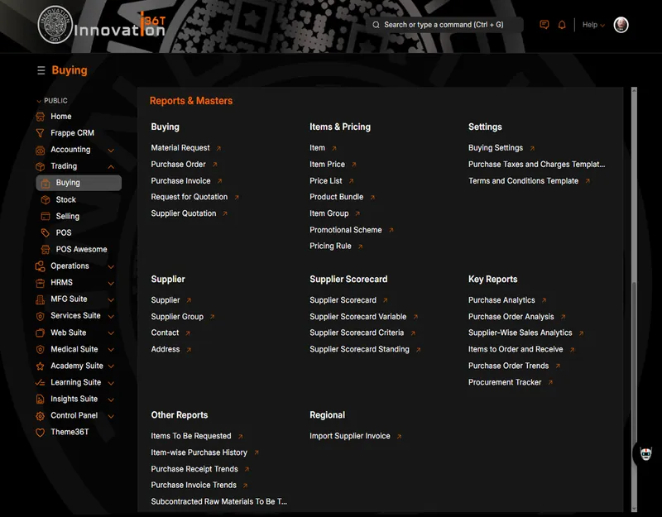Click the Home sidebar icon
The image size is (662, 517).
pos(40,117)
